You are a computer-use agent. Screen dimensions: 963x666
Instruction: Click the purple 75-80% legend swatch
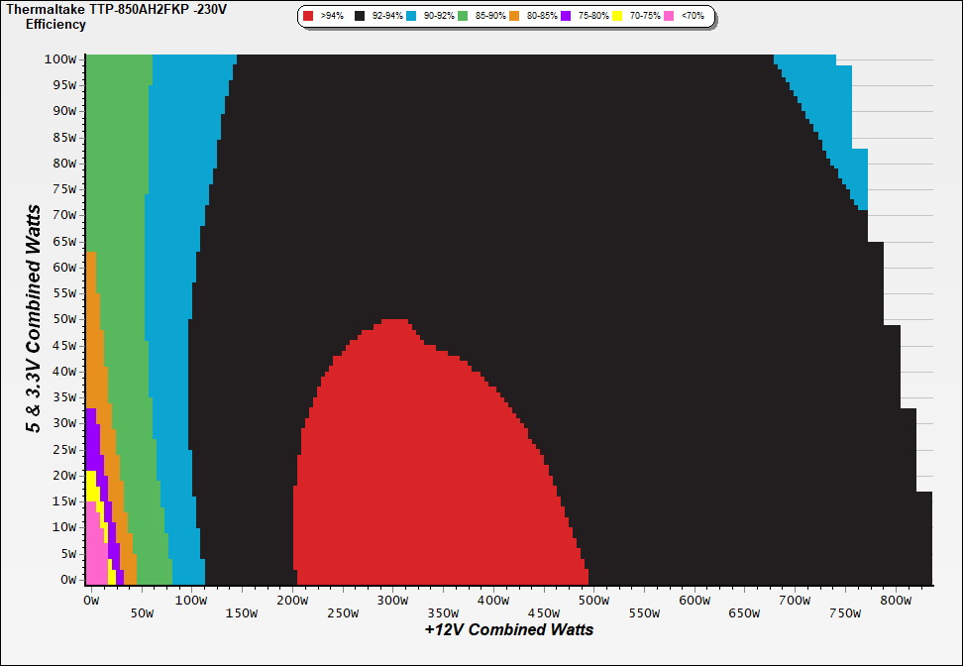click(566, 16)
